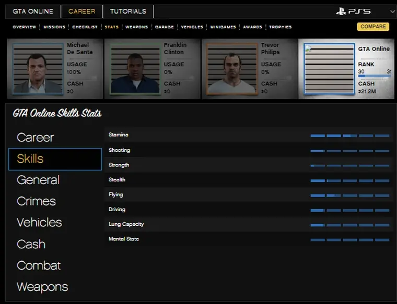This screenshot has height=304, width=397.
Task: Select Franklin Clinton's character portrait
Action: point(134,68)
